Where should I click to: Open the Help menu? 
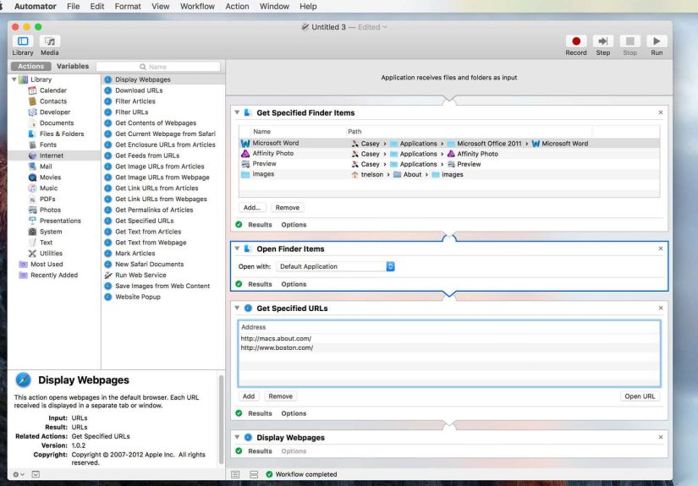(x=308, y=6)
